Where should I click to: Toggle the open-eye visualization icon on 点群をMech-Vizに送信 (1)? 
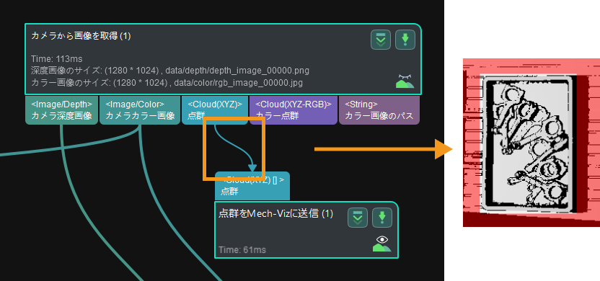[x=382, y=244]
